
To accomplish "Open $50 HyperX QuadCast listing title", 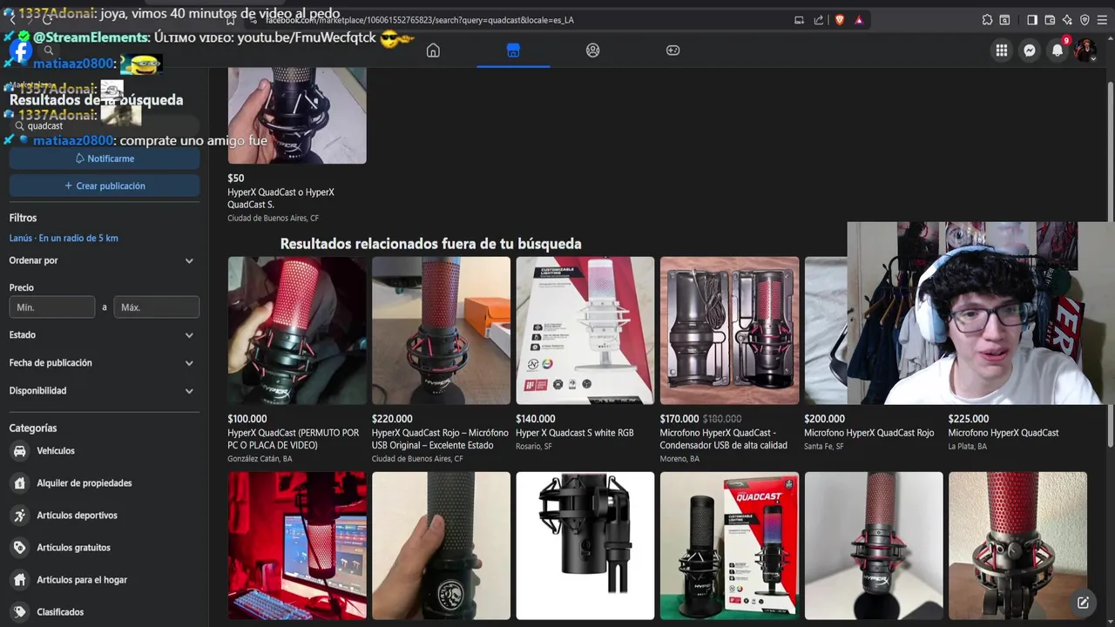I will (x=280, y=199).
